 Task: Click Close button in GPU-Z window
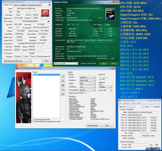click(47, 61)
